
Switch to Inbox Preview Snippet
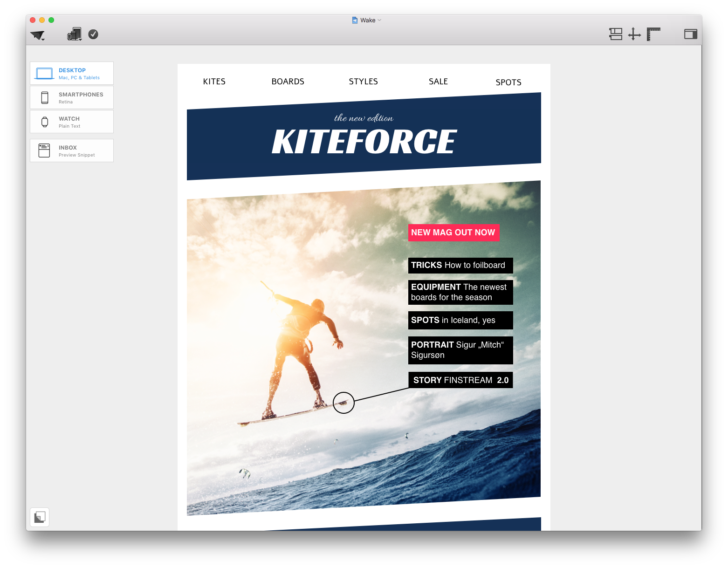(72, 151)
